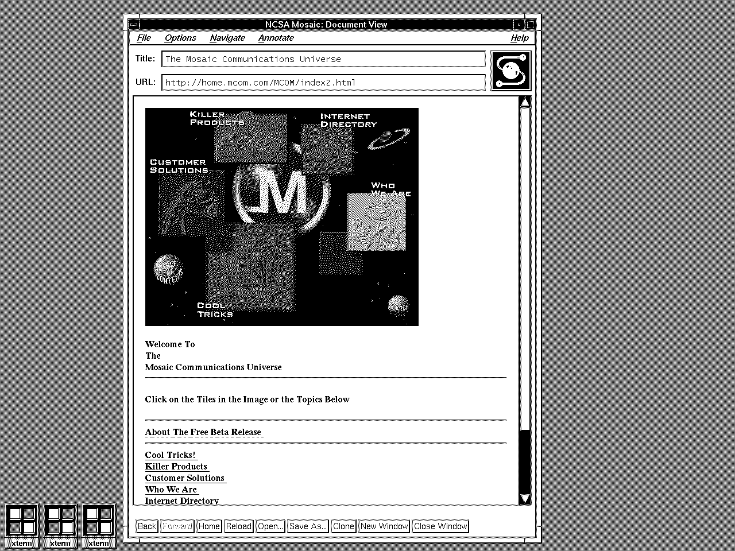The height and width of the screenshot is (551, 735).
Task: Open the File menu
Action: tap(144, 38)
